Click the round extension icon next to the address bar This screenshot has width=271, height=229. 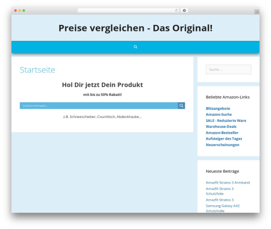tap(184, 11)
